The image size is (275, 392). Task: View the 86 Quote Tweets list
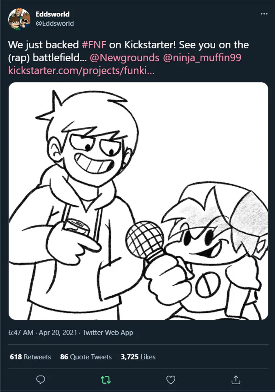click(86, 357)
